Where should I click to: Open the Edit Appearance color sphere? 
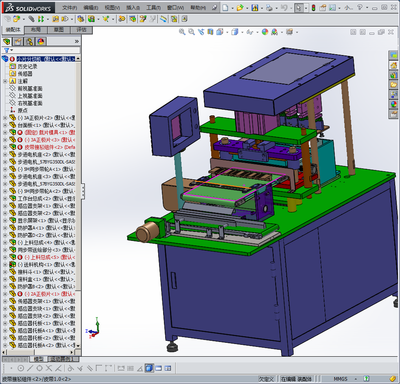(x=265, y=32)
